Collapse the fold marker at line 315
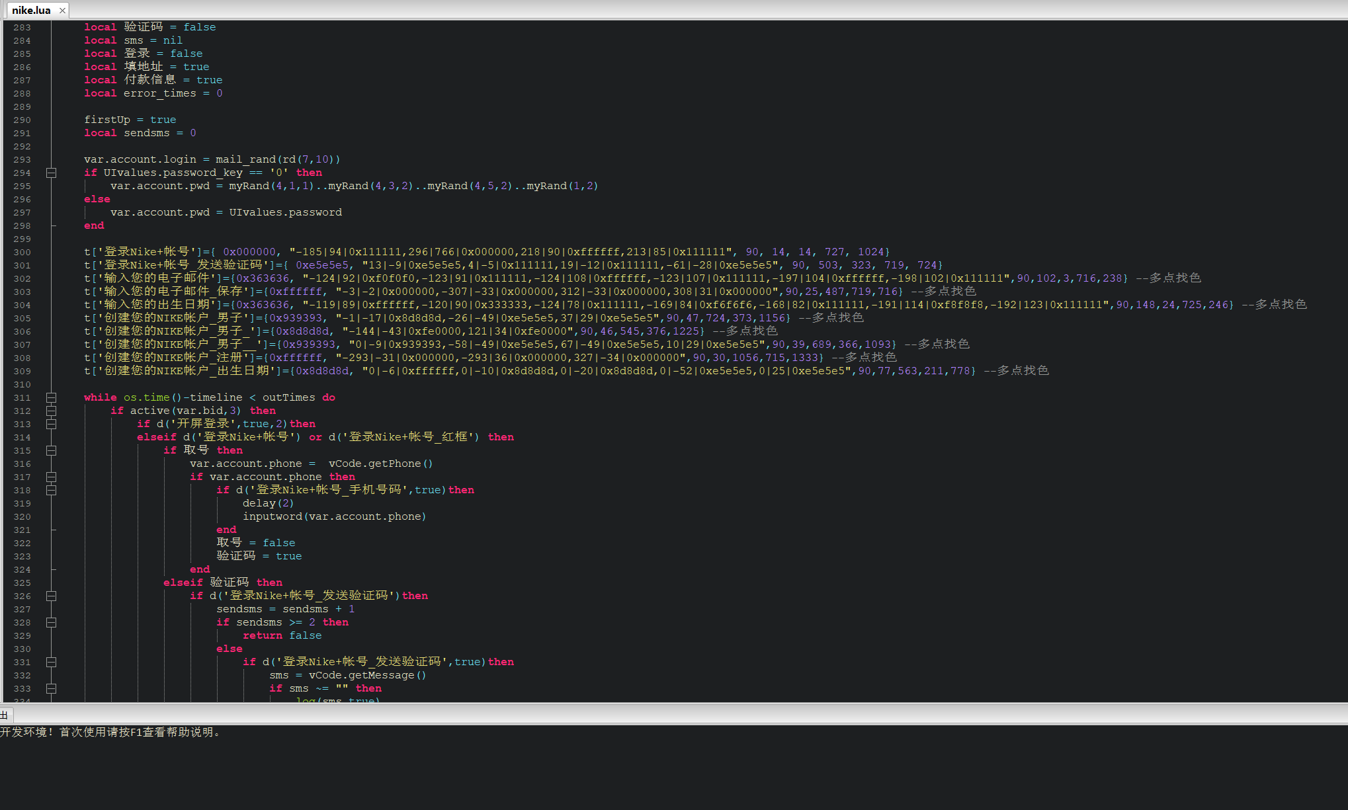This screenshot has width=1348, height=810. pyautogui.click(x=51, y=450)
